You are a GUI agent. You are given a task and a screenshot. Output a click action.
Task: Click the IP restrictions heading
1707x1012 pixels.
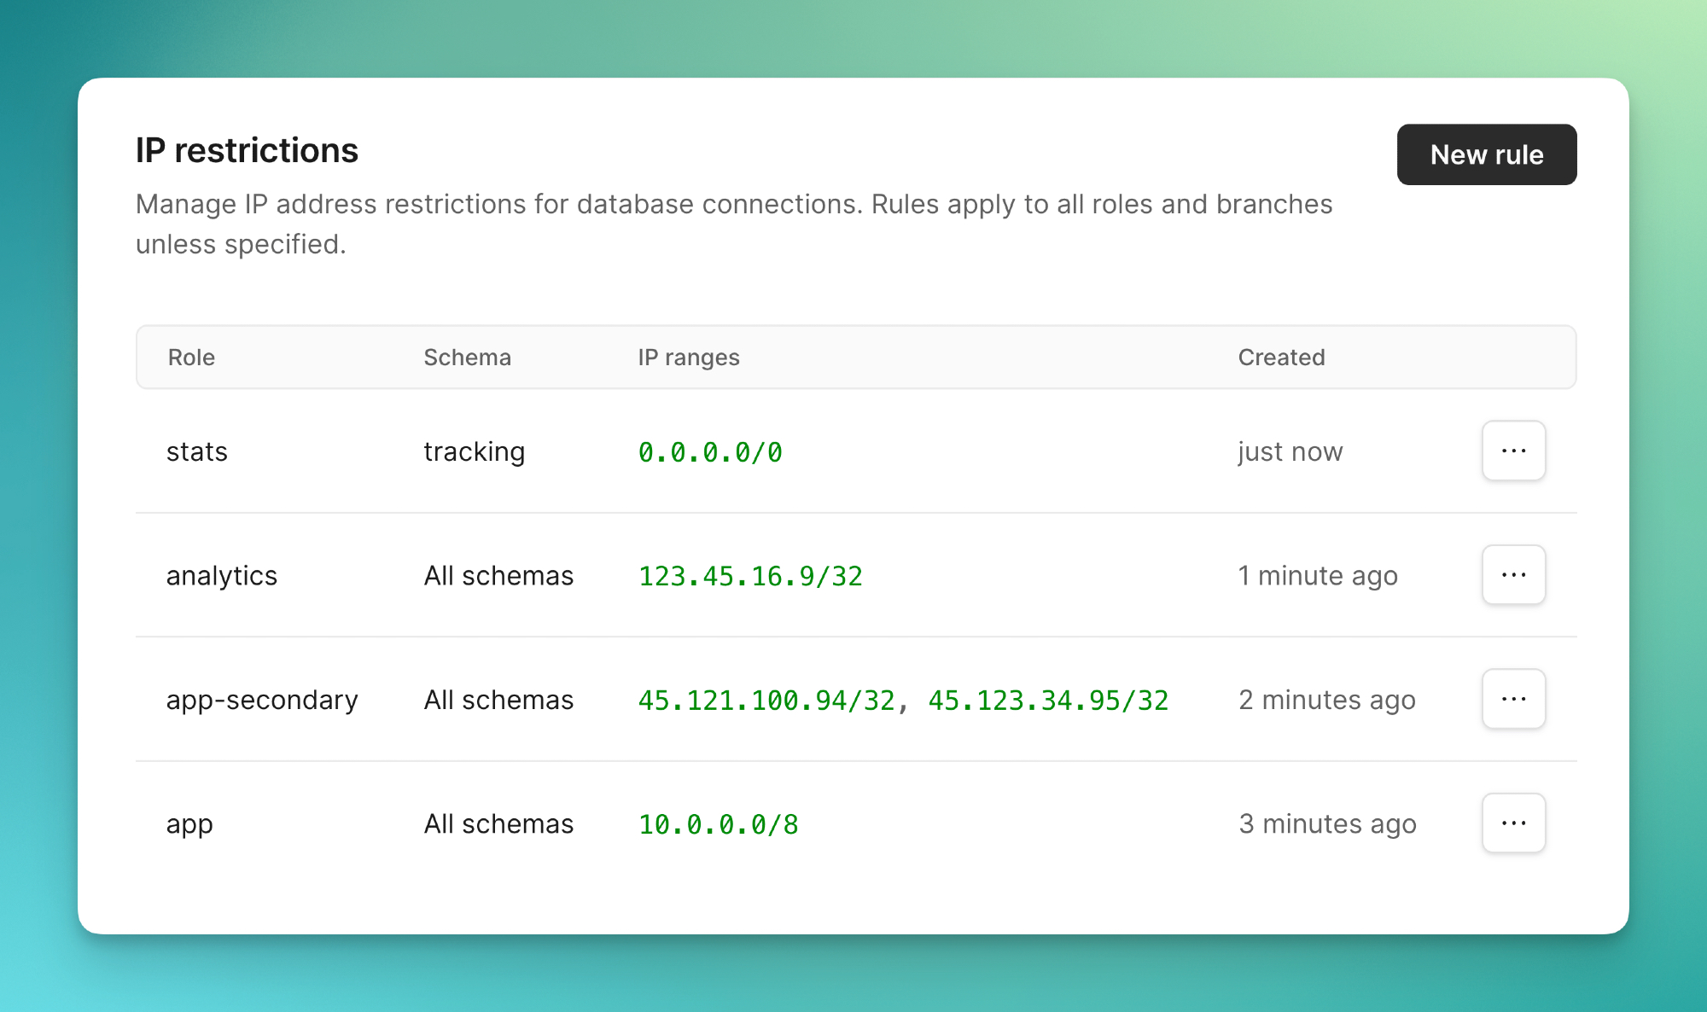click(x=247, y=150)
